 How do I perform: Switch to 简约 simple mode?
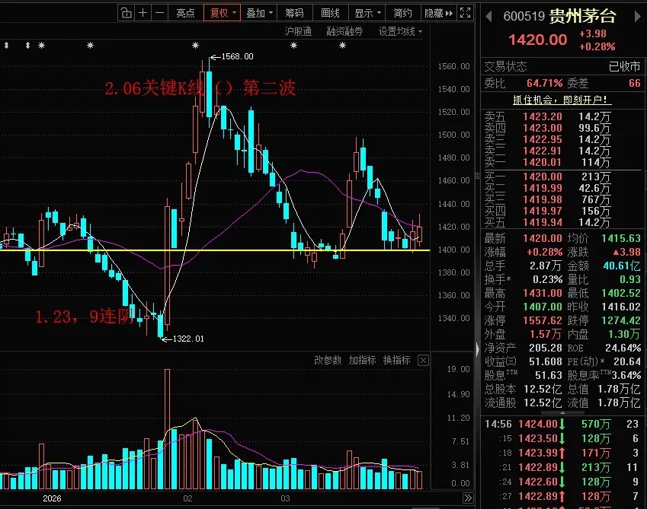[402, 13]
